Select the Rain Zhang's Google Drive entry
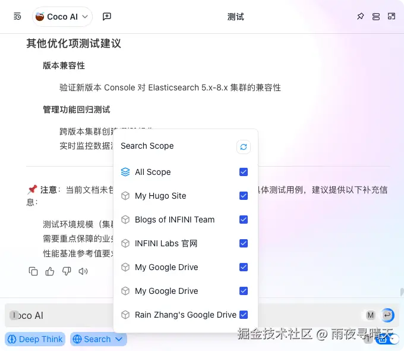The height and width of the screenshot is (351, 404). [x=184, y=315]
